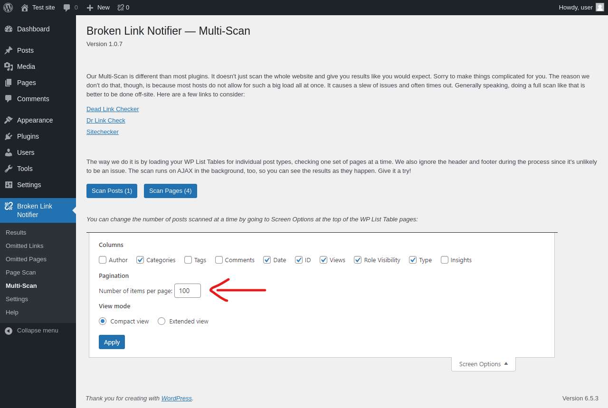Open the Page Scan submenu item

click(x=21, y=273)
